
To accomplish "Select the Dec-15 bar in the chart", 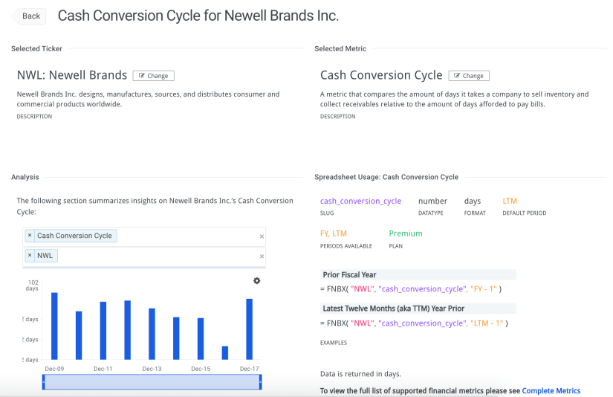I will coord(201,339).
